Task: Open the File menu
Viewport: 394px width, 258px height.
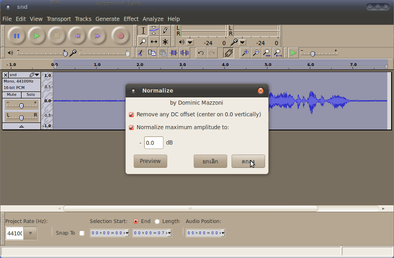Action: coord(7,19)
